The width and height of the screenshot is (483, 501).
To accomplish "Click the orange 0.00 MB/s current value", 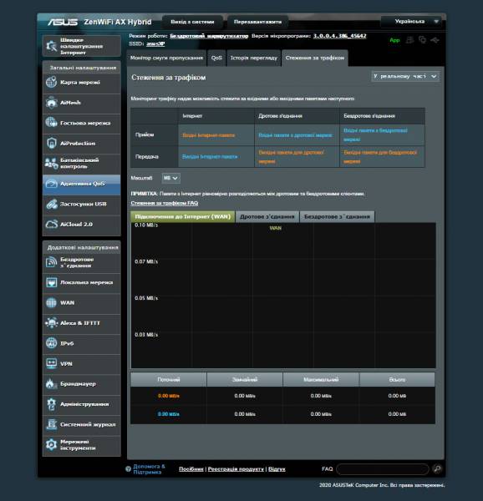I will coord(169,396).
